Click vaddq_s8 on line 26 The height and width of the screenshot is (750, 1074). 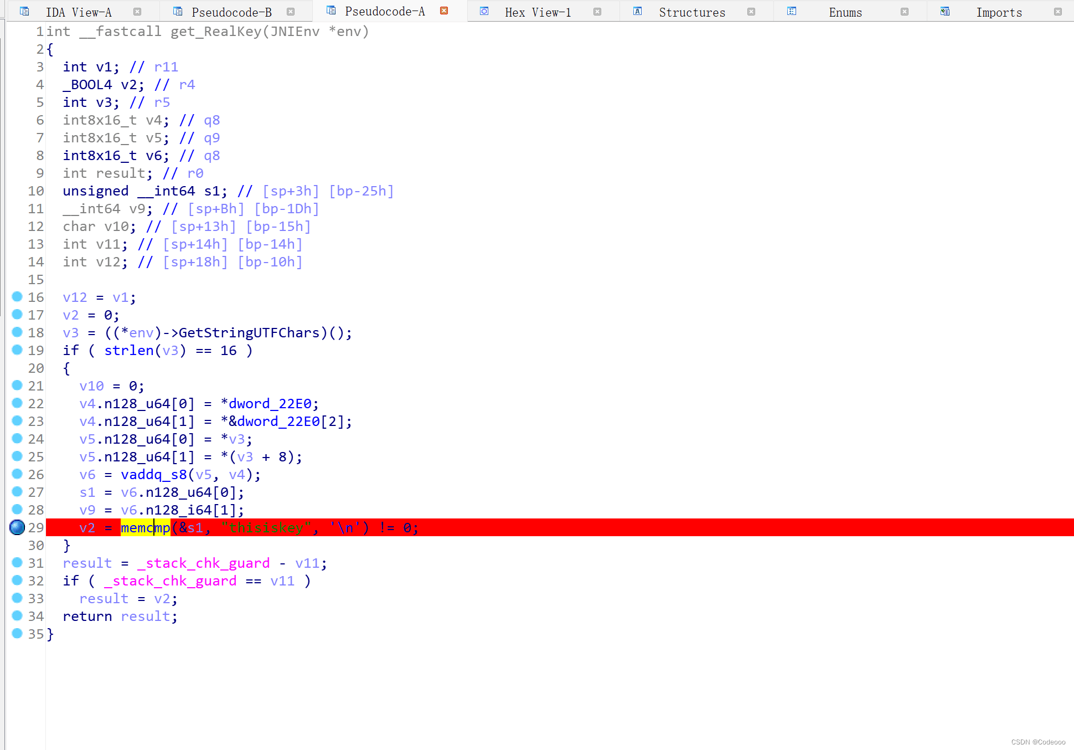154,475
